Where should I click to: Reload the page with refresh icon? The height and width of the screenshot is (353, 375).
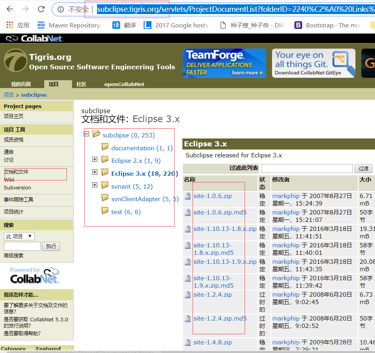pyautogui.click(x=41, y=9)
